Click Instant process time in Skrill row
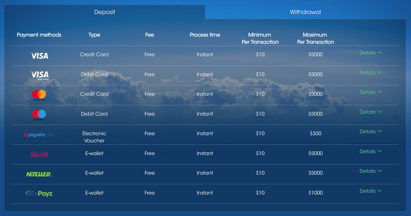The height and width of the screenshot is (216, 411). pos(205,153)
